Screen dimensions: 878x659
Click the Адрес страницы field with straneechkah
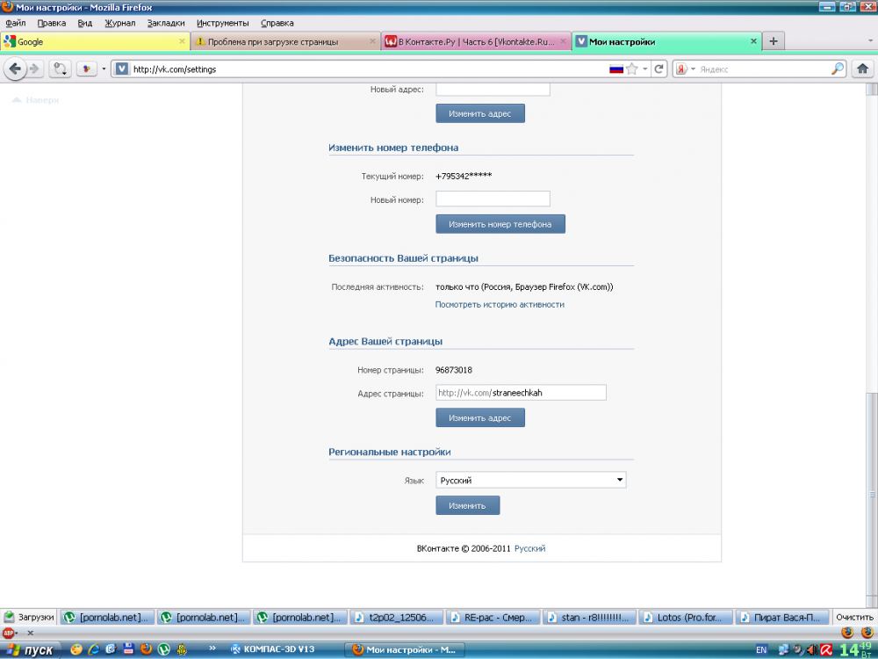pos(521,393)
